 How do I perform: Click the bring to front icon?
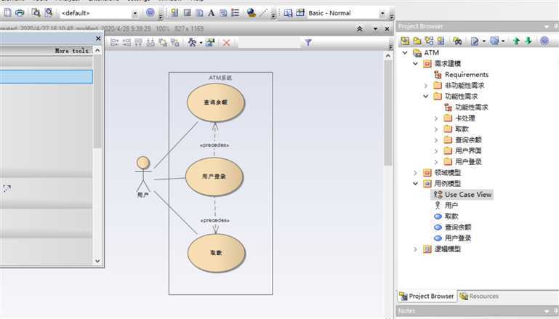tap(163, 43)
